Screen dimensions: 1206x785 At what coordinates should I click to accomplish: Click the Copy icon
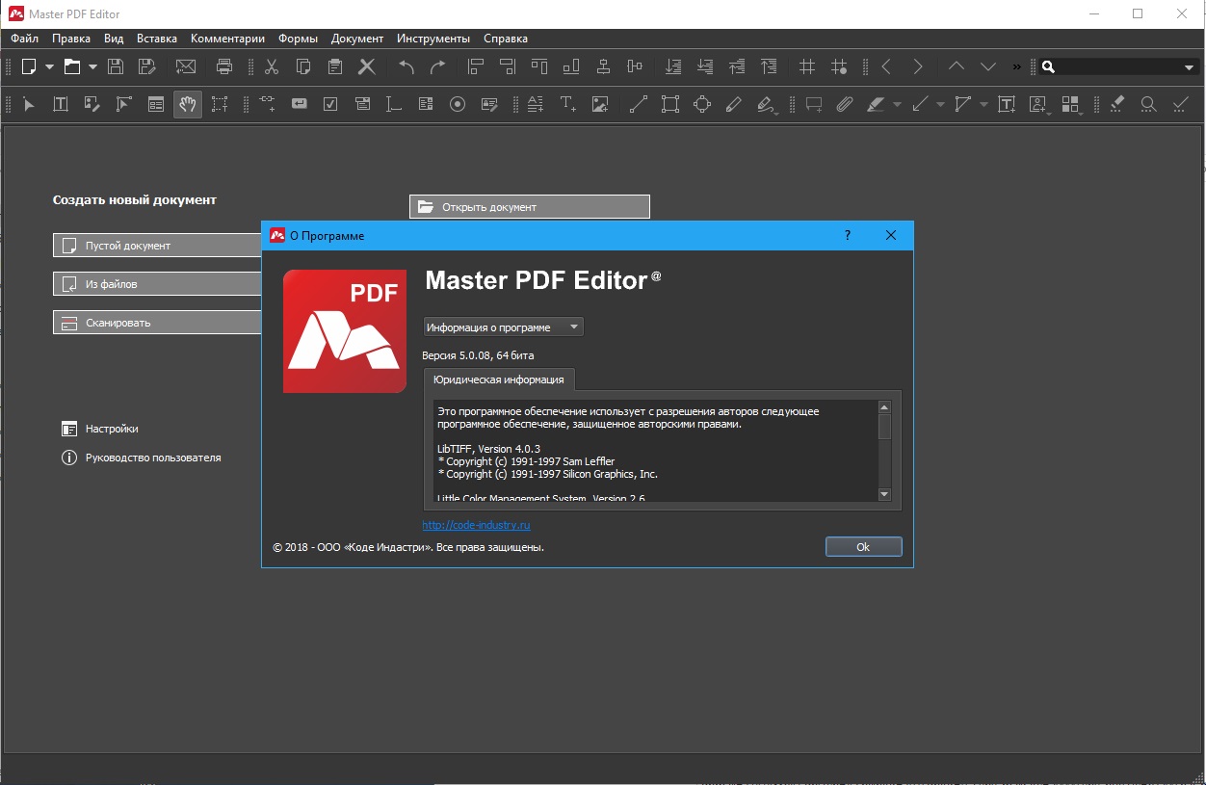[x=303, y=66]
